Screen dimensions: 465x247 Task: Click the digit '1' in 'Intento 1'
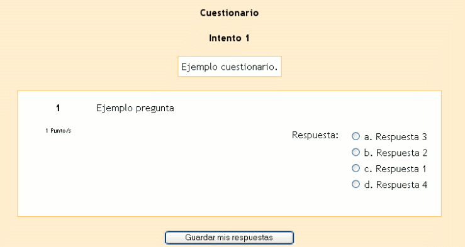click(x=247, y=38)
